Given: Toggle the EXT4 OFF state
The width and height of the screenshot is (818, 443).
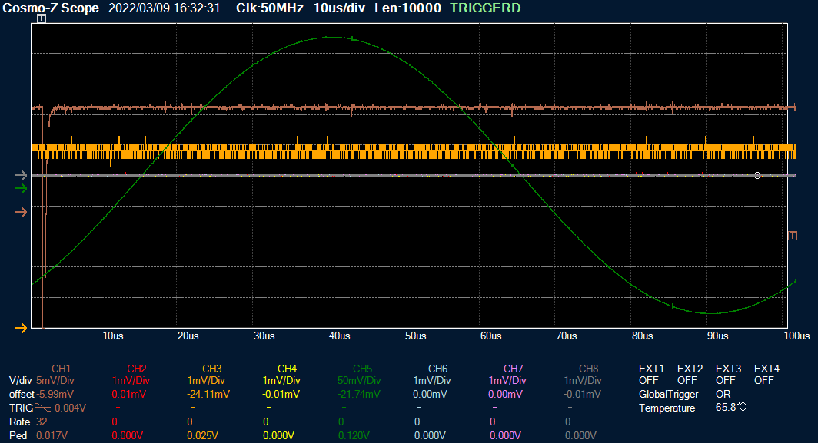Looking at the screenshot, I should point(764,380).
